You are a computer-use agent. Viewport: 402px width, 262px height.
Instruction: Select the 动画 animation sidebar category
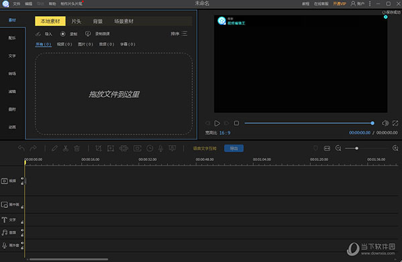(x=12, y=127)
